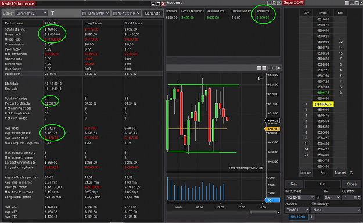
Task: Click the Trade Performance window title
Action: (17, 3)
